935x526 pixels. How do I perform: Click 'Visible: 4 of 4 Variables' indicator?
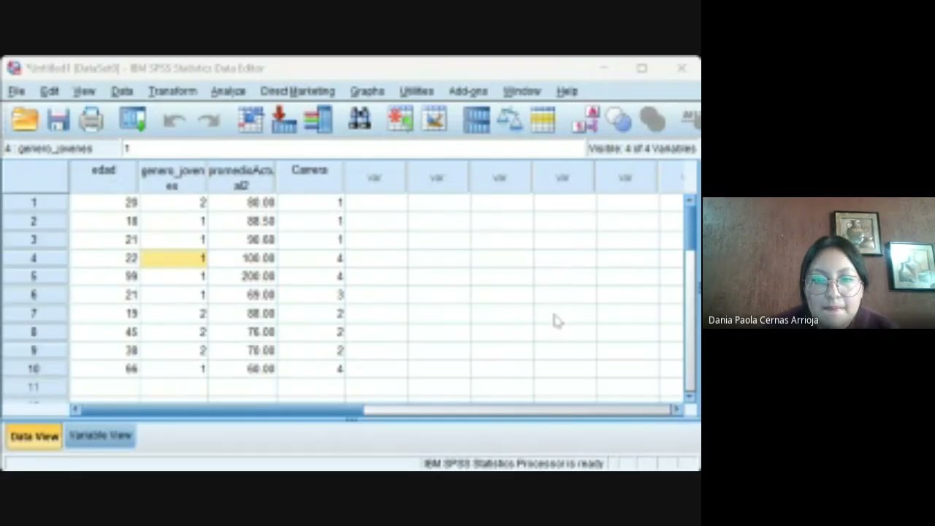[642, 148]
